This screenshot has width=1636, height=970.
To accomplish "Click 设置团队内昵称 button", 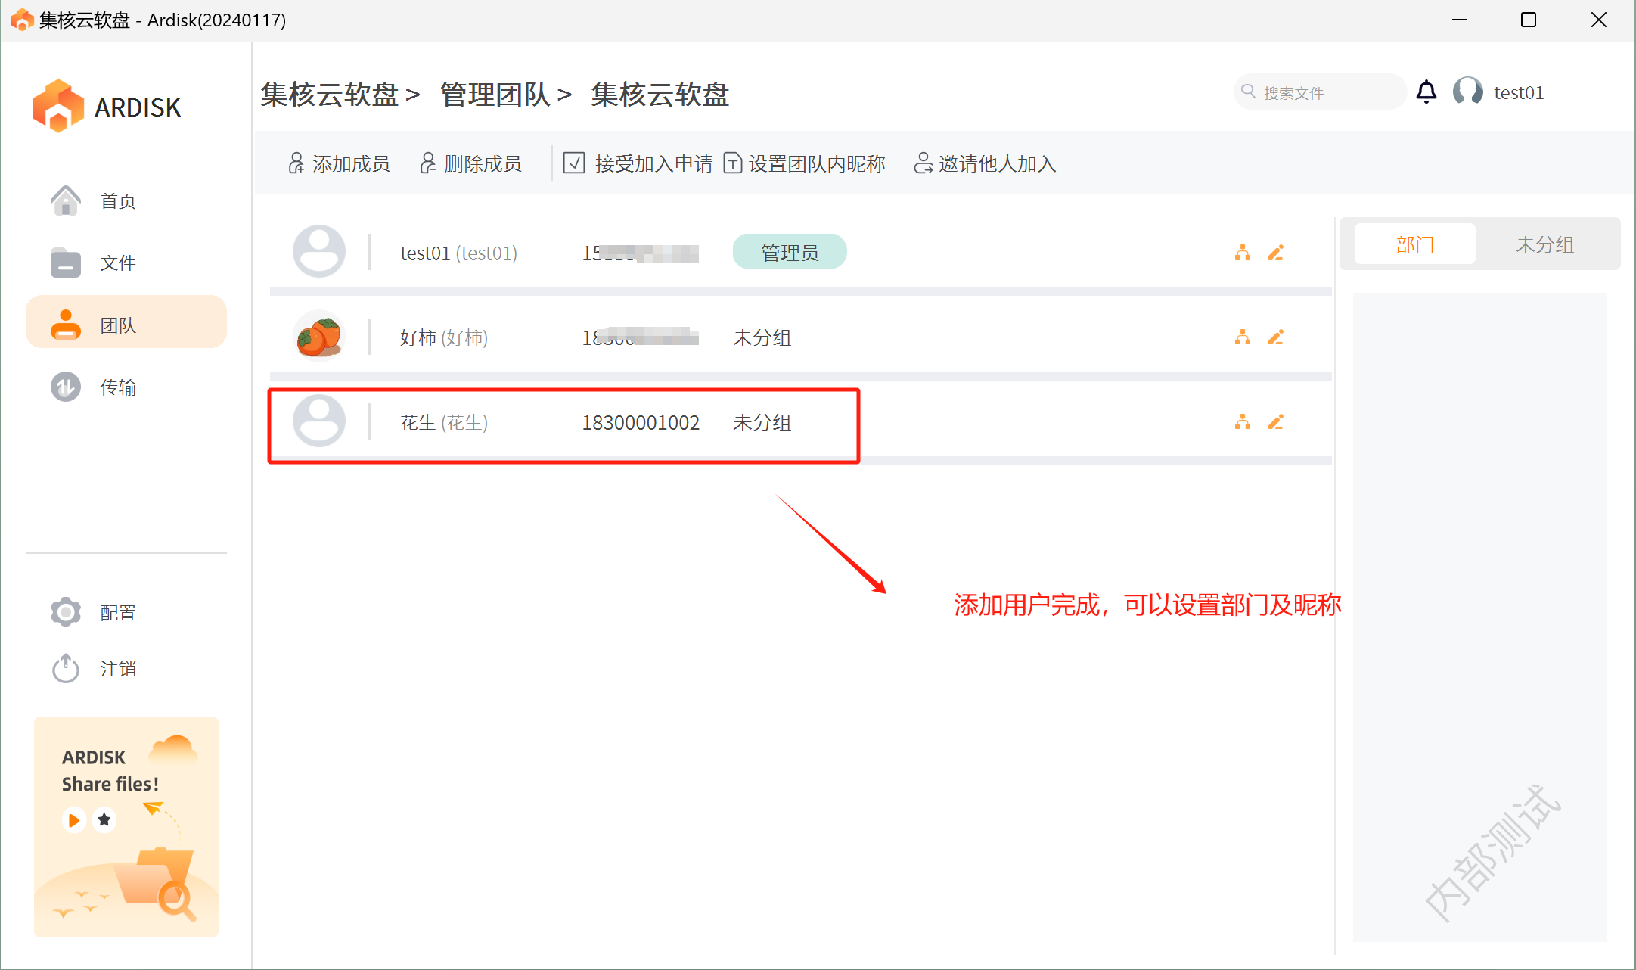I will click(804, 163).
